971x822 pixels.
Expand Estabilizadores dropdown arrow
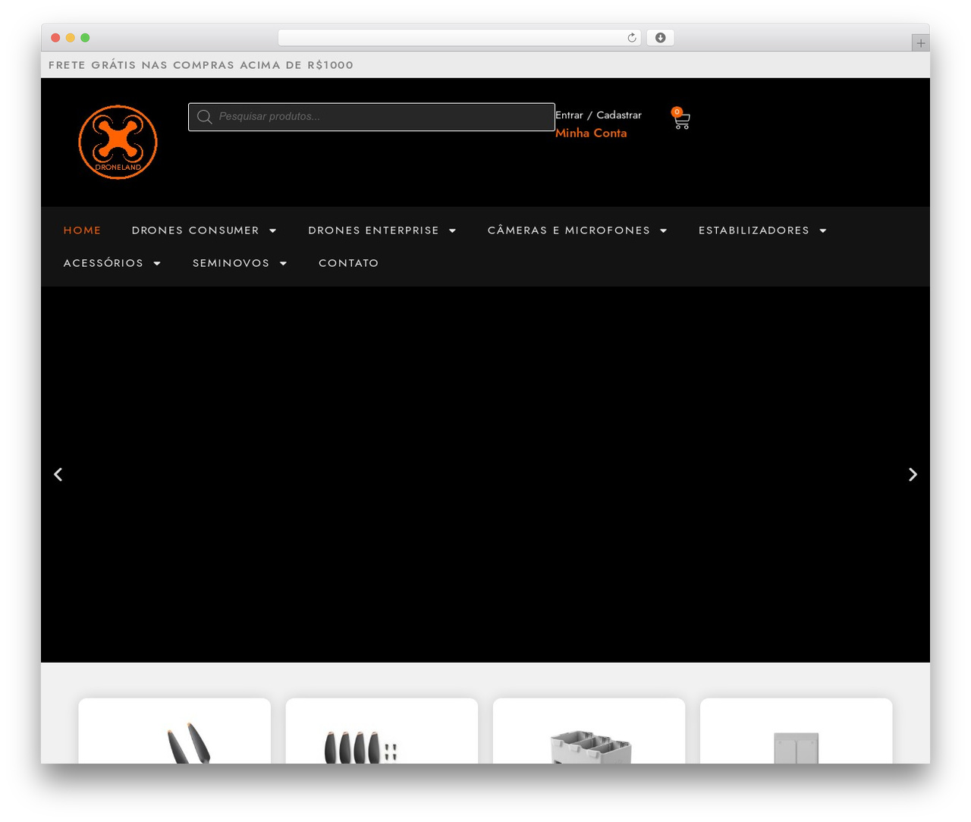pyautogui.click(x=823, y=231)
